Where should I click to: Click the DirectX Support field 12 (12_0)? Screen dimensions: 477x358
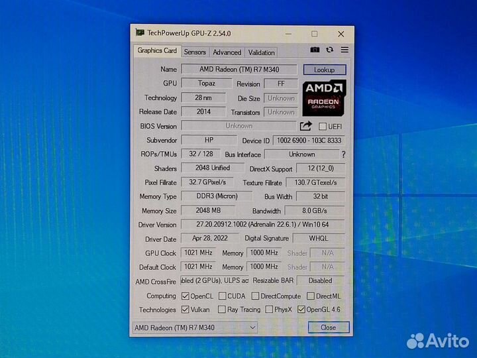(x=321, y=168)
